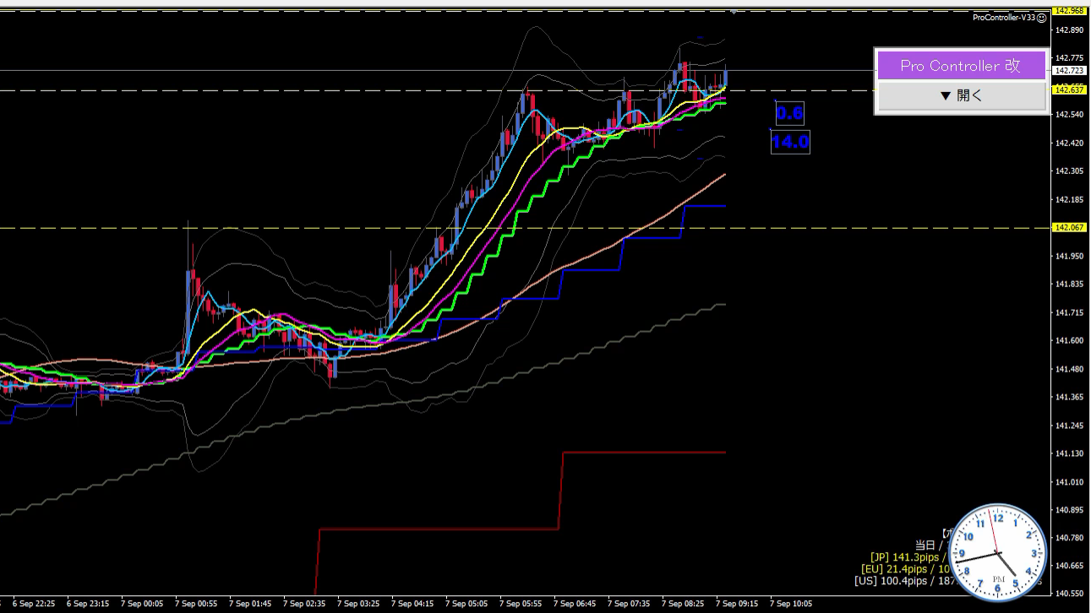
Task: Click the 7 Sep 00:05 time axis label
Action: pos(141,604)
